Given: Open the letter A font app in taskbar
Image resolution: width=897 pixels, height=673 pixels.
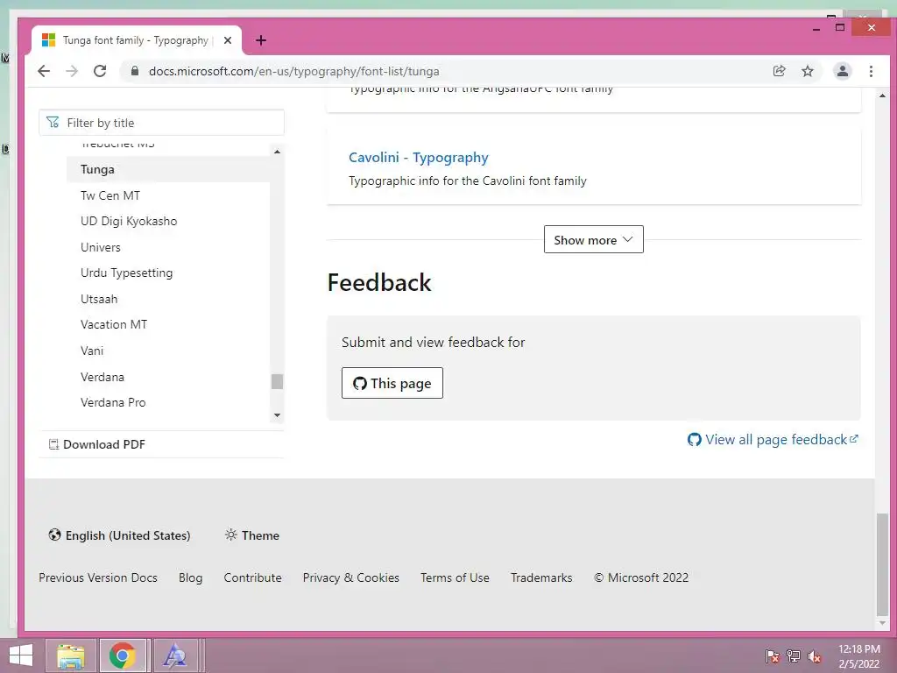Looking at the screenshot, I should (174, 655).
